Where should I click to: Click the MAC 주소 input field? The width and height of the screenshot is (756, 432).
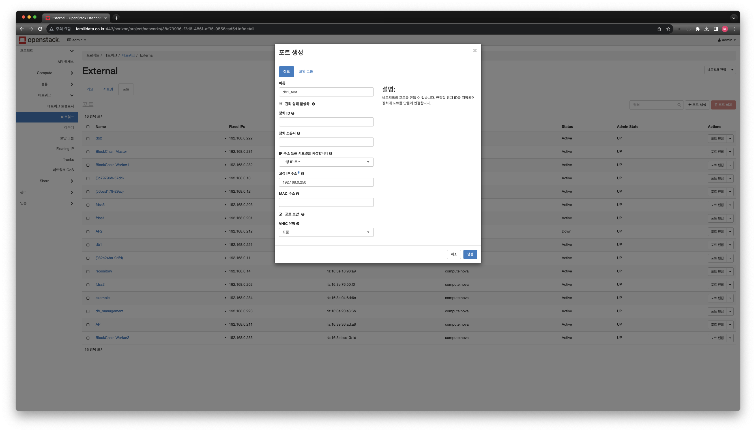pos(326,202)
